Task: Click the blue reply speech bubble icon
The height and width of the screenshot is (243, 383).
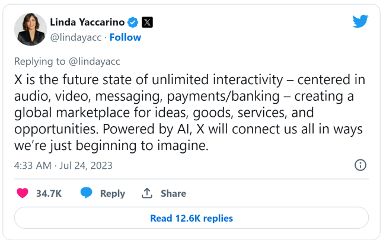Action: tap(87, 193)
